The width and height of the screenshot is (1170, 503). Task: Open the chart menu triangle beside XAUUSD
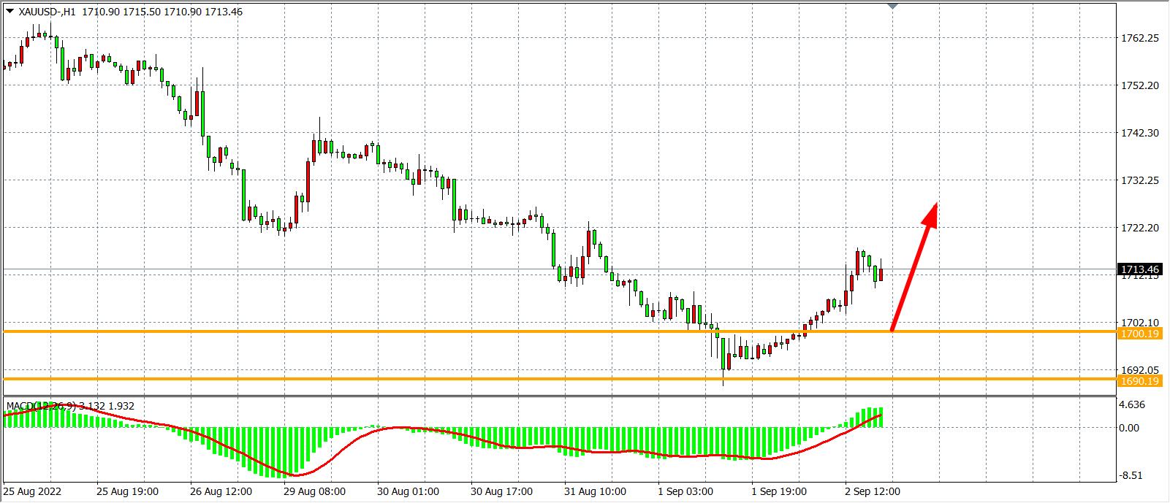pos(10,11)
